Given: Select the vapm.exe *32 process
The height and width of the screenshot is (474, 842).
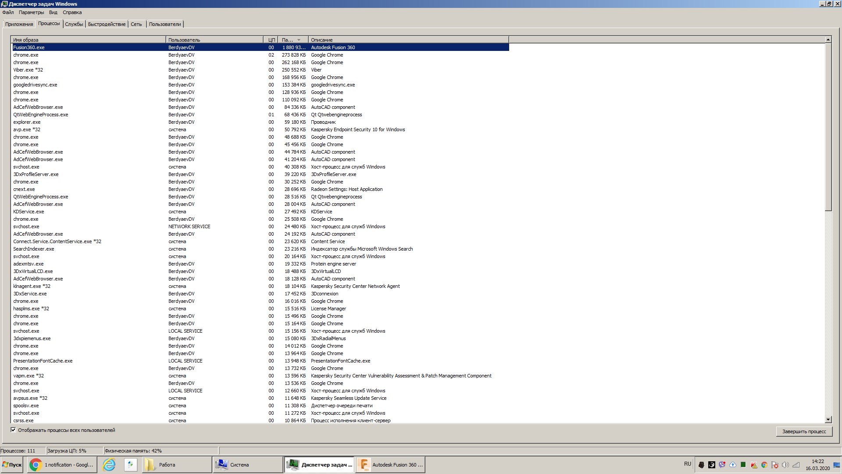Looking at the screenshot, I should click(x=260, y=376).
